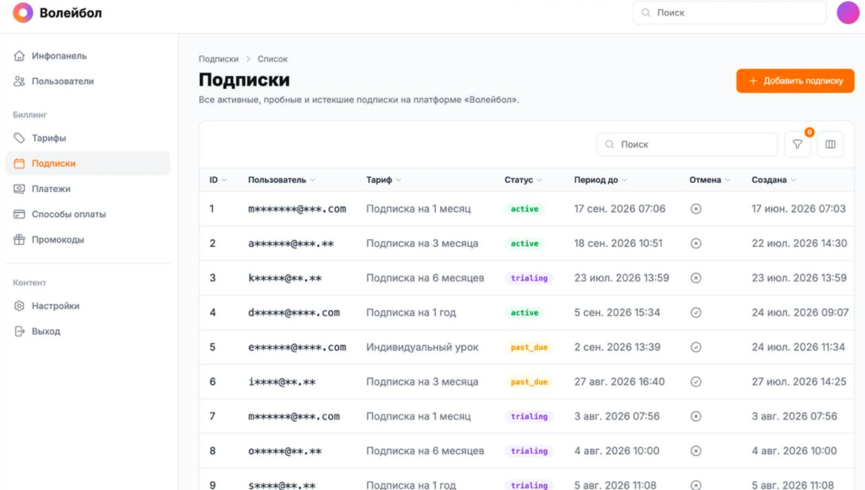Image resolution: width=865 pixels, height=490 pixels.
Task: Click cancel checkmark icon in row 4
Action: 695,313
